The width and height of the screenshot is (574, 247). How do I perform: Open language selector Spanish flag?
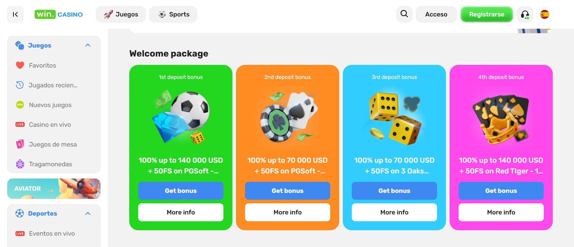pyautogui.click(x=544, y=14)
